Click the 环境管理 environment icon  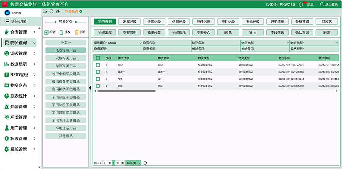(6, 117)
